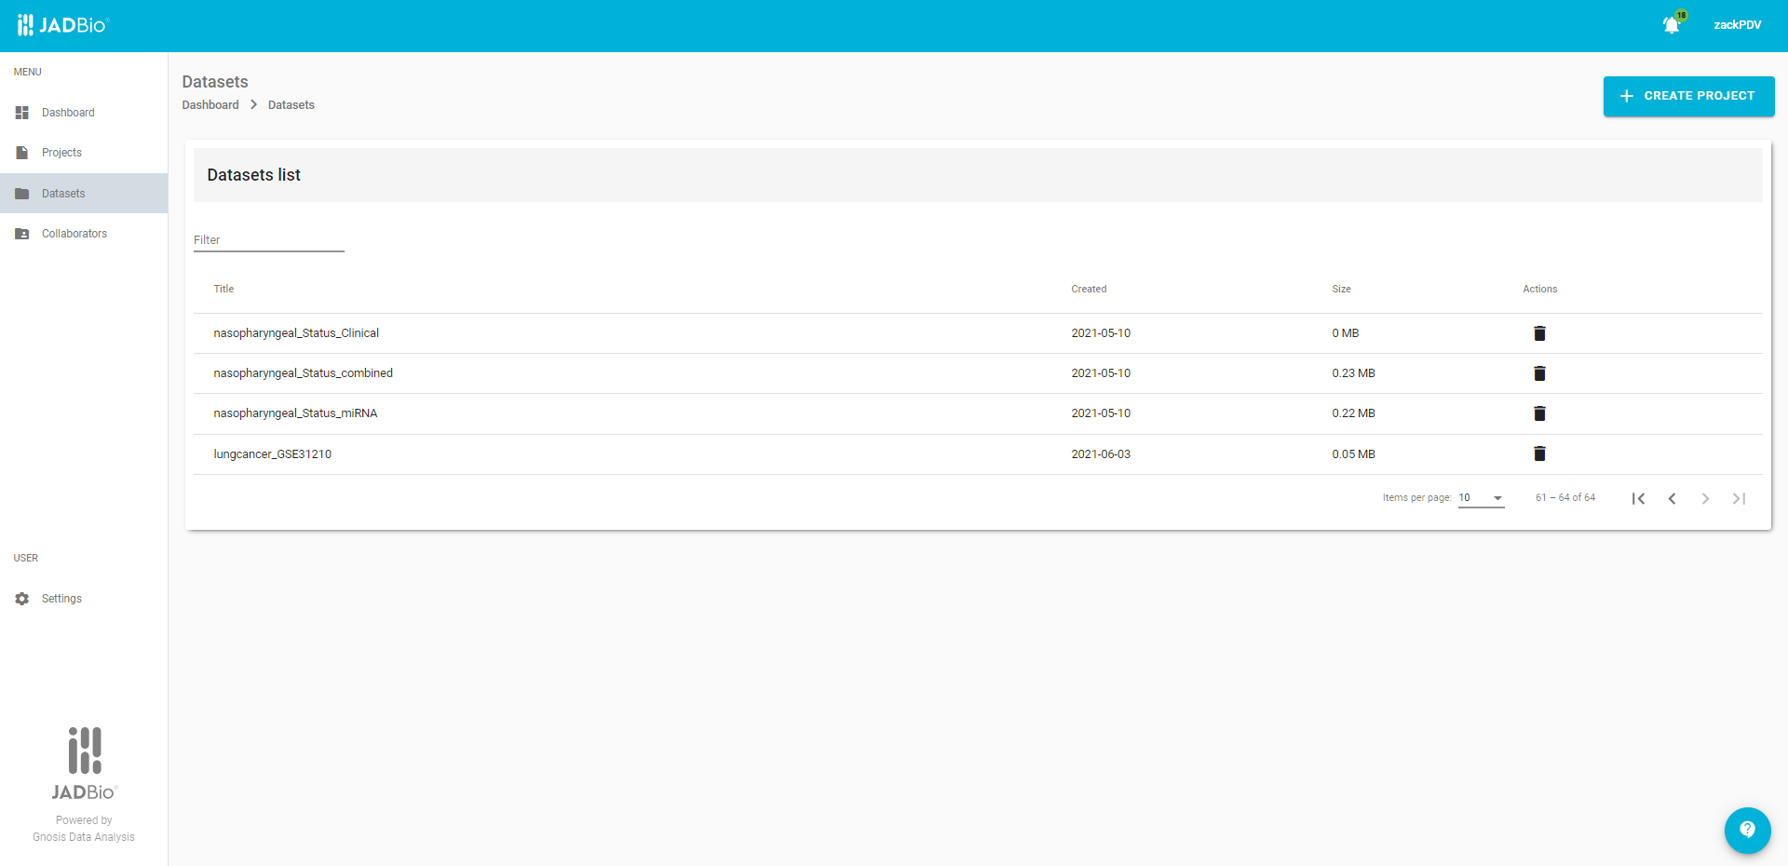Delete nasopharyngeal_Status_combined with trash icon

coord(1539,373)
